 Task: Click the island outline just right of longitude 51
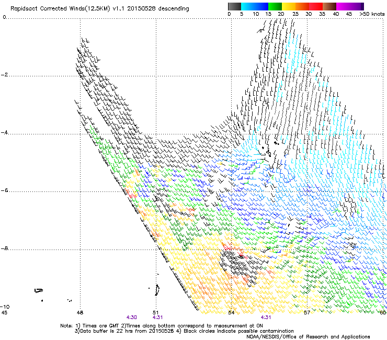point(157,290)
